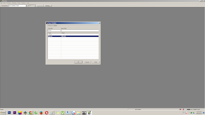Click the show desktop tray icon
205x115 pixels.
pos(204,113)
